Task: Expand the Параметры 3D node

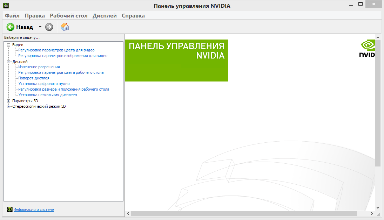Action: click(x=8, y=101)
